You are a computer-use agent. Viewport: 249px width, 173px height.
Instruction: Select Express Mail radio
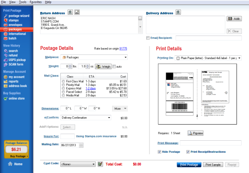point(63,88)
